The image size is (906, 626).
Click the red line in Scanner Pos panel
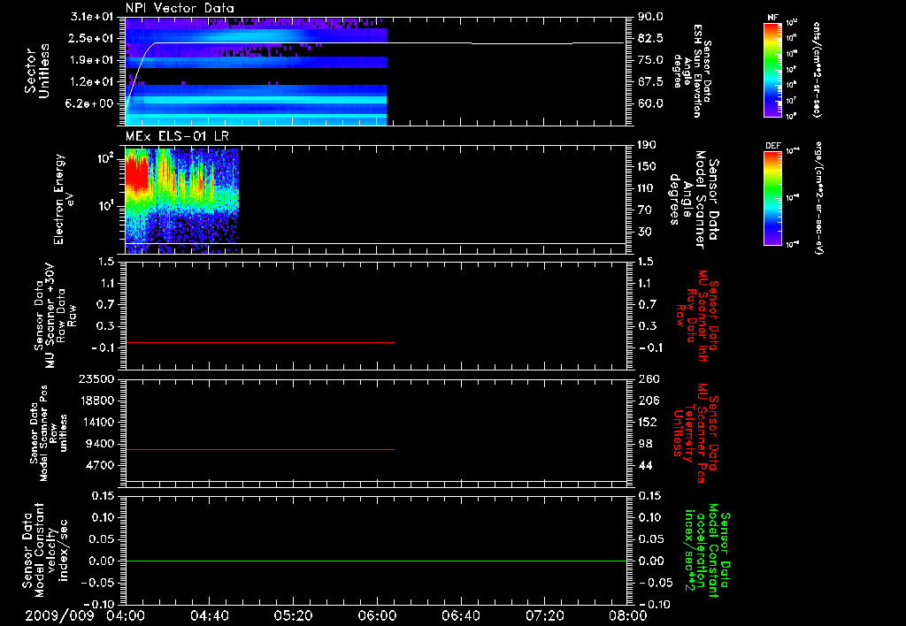[x=260, y=449]
